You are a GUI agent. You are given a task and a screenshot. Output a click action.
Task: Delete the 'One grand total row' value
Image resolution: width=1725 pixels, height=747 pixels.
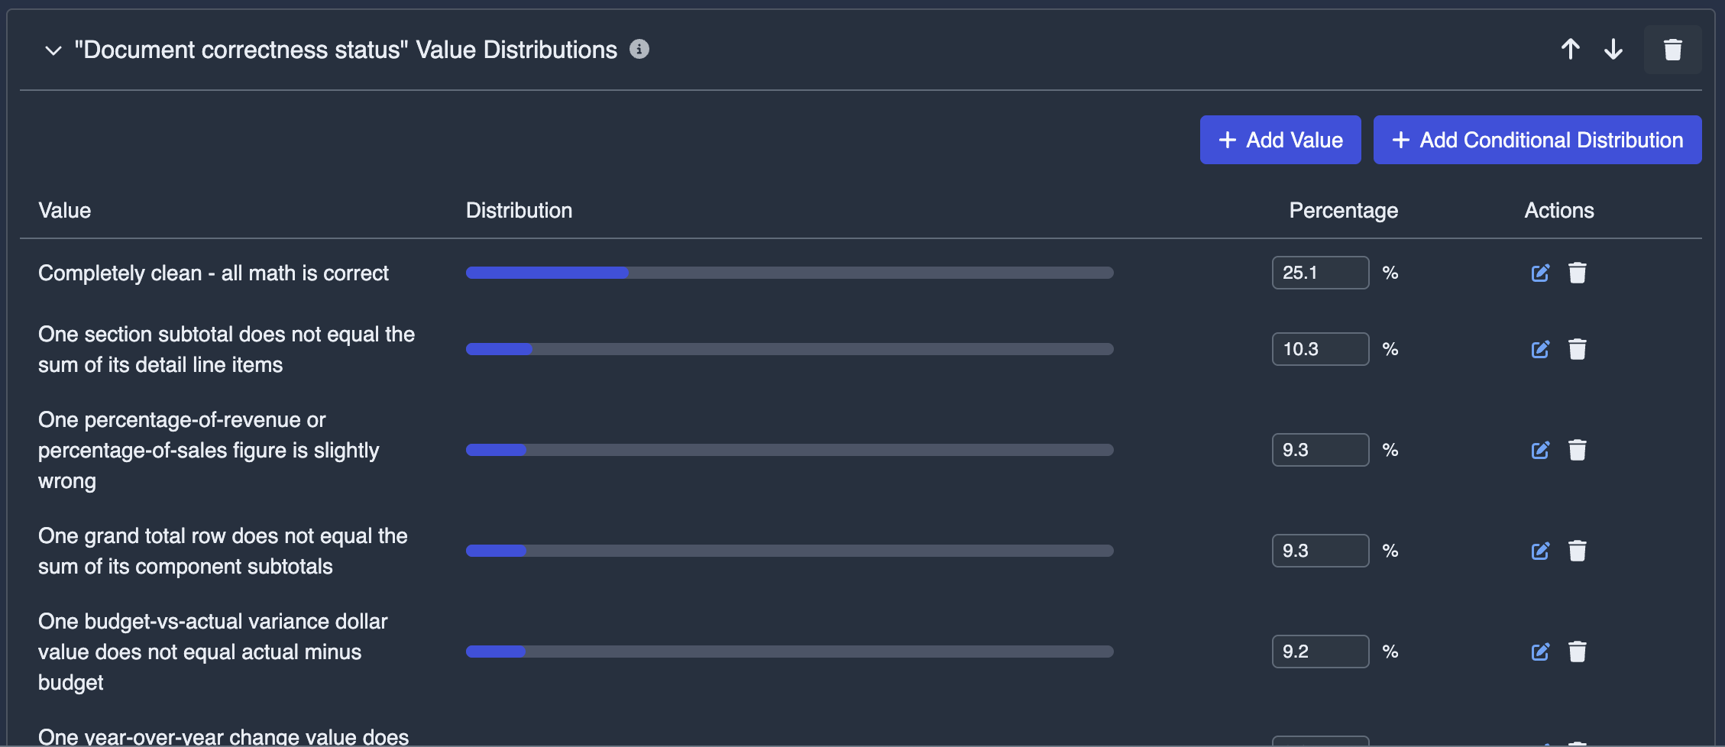[1578, 551]
